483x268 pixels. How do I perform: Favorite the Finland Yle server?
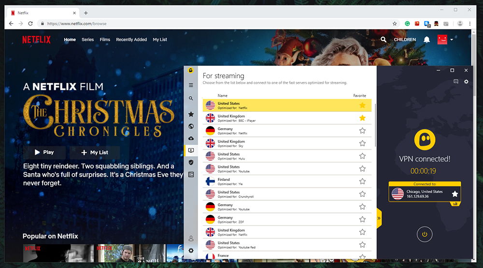362,181
